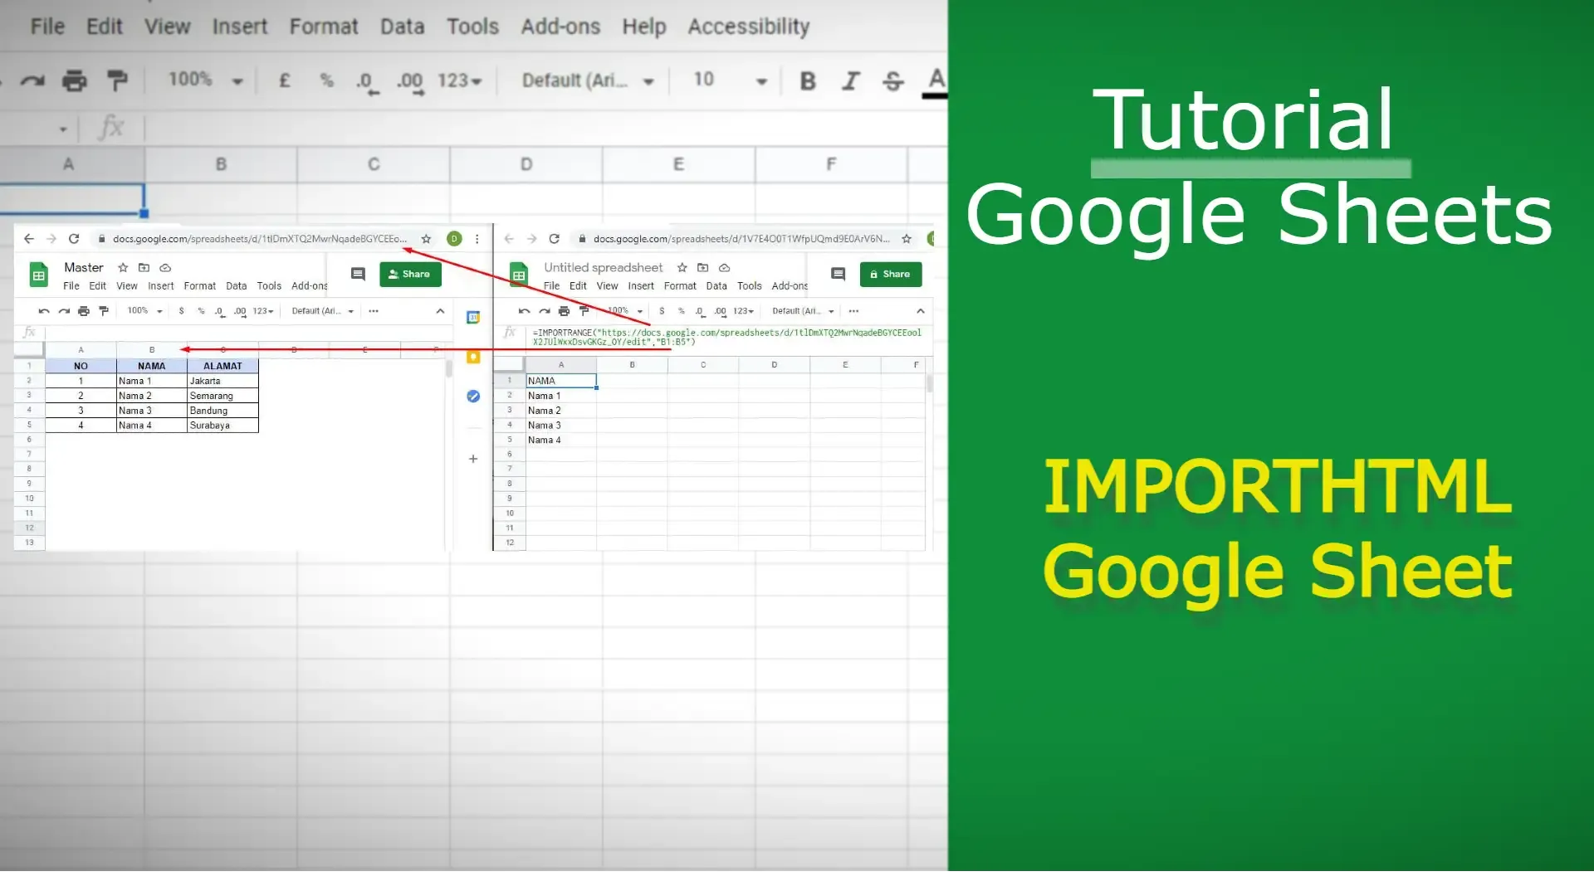The image size is (1594, 896).
Task: Open comment history in the Untitled spreadsheet window
Action: [x=838, y=274]
